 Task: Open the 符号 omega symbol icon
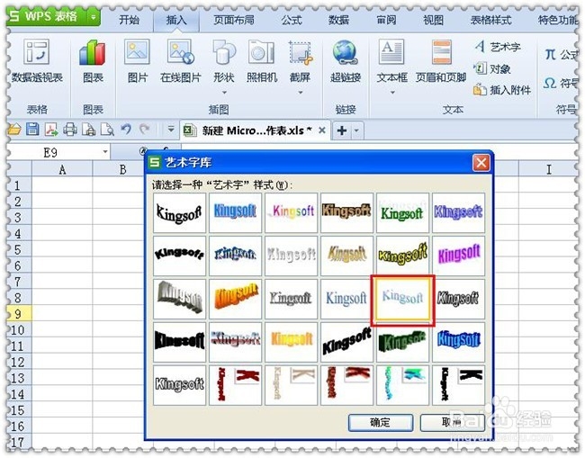coord(550,83)
